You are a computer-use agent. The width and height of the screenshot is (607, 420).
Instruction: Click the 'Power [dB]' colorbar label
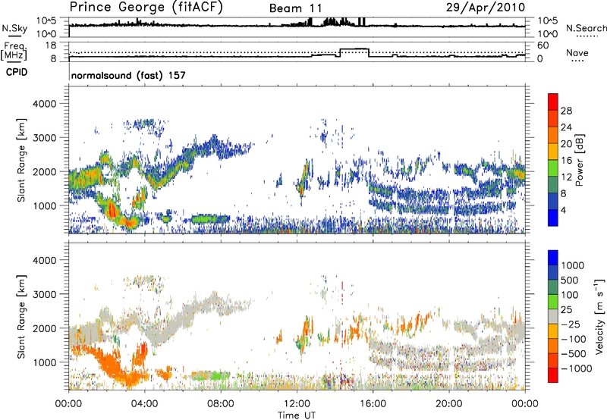click(580, 160)
